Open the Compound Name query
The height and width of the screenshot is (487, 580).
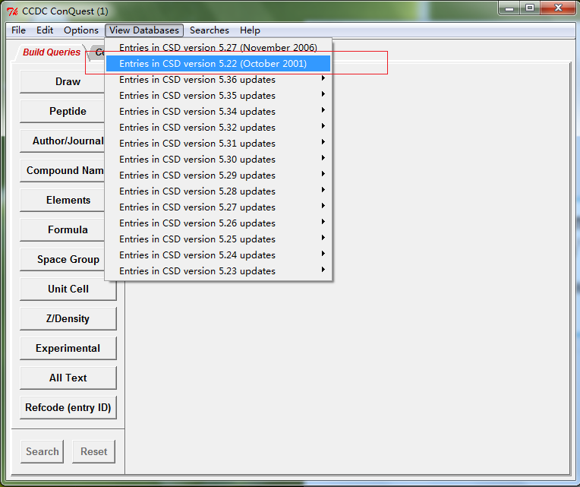point(62,170)
